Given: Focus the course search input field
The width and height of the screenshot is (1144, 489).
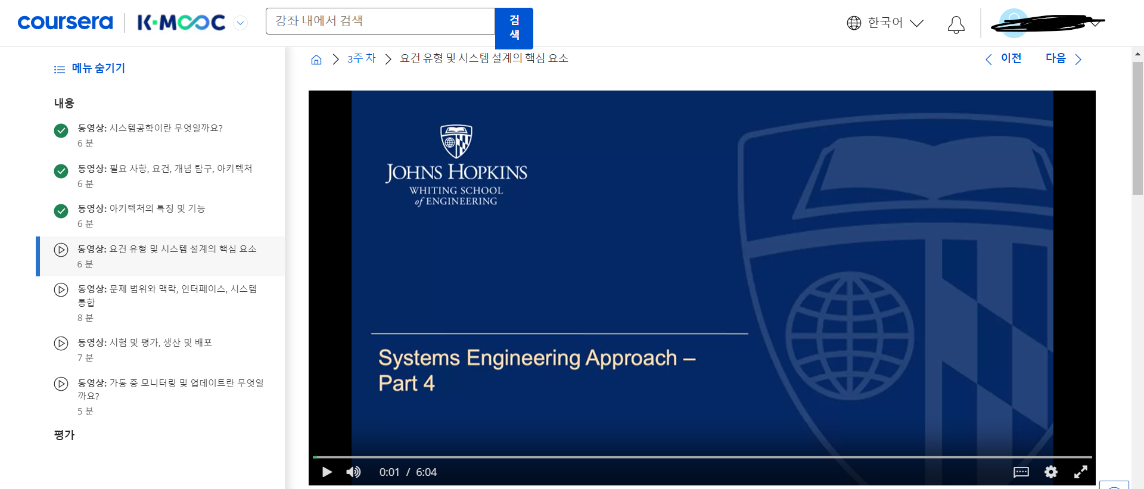Looking at the screenshot, I should click(380, 21).
